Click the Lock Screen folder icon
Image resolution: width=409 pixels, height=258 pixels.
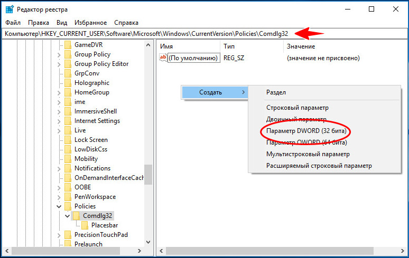point(68,140)
